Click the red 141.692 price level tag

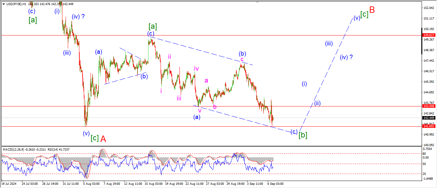pyautogui.click(x=428, y=126)
